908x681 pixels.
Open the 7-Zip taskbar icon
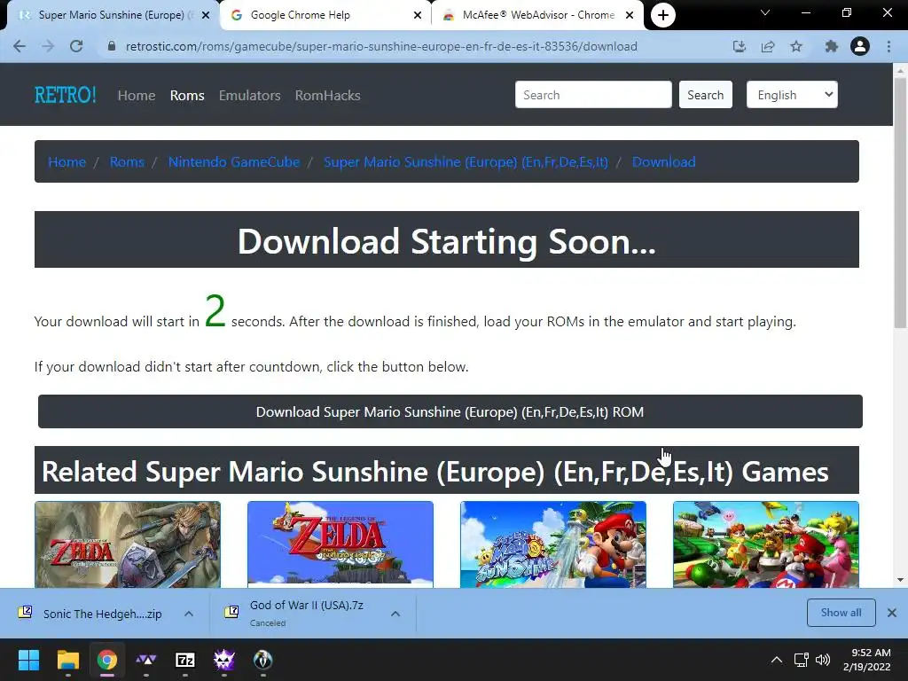[184, 660]
